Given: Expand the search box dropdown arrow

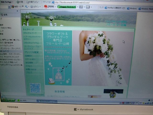Looking at the screenshot, I should (9, 7).
